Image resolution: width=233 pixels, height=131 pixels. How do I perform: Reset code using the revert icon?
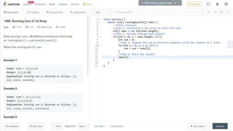coord(215,12)
